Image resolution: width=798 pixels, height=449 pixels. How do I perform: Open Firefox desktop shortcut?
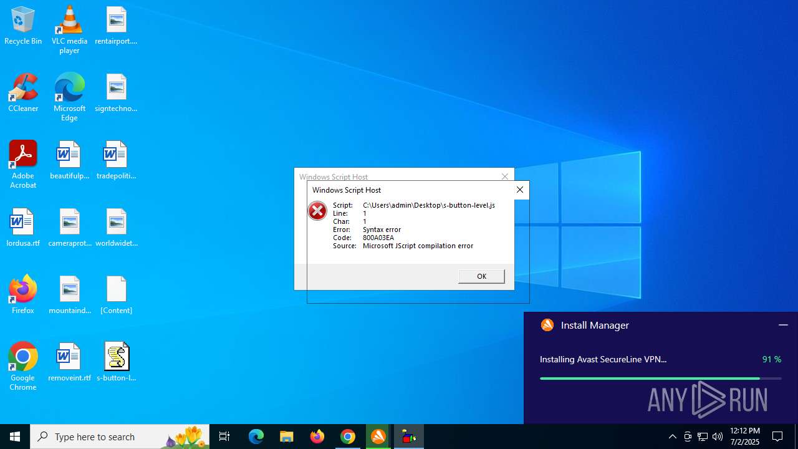click(x=23, y=295)
